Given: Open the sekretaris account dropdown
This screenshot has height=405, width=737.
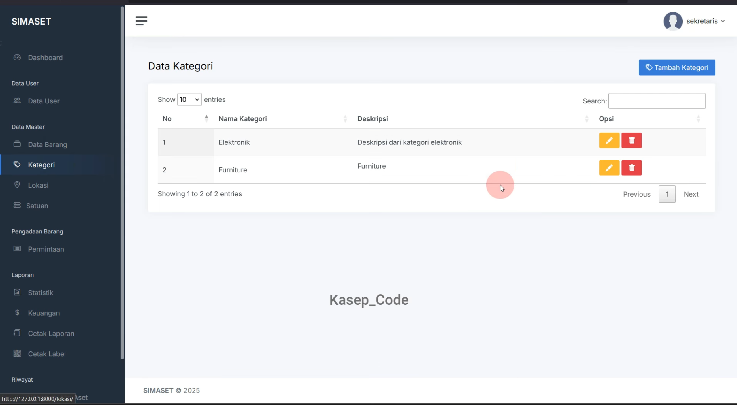Looking at the screenshot, I should [705, 21].
